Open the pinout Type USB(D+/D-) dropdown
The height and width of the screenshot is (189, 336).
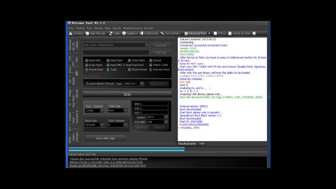[x=141, y=84]
